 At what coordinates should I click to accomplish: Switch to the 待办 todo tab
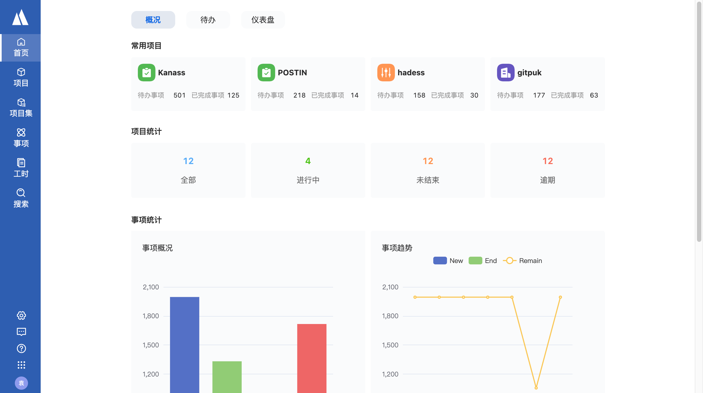(x=208, y=20)
